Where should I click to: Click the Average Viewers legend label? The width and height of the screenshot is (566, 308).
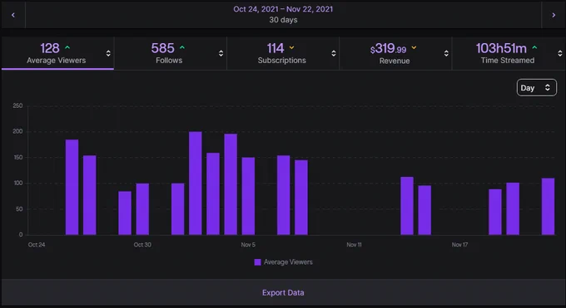(x=288, y=262)
